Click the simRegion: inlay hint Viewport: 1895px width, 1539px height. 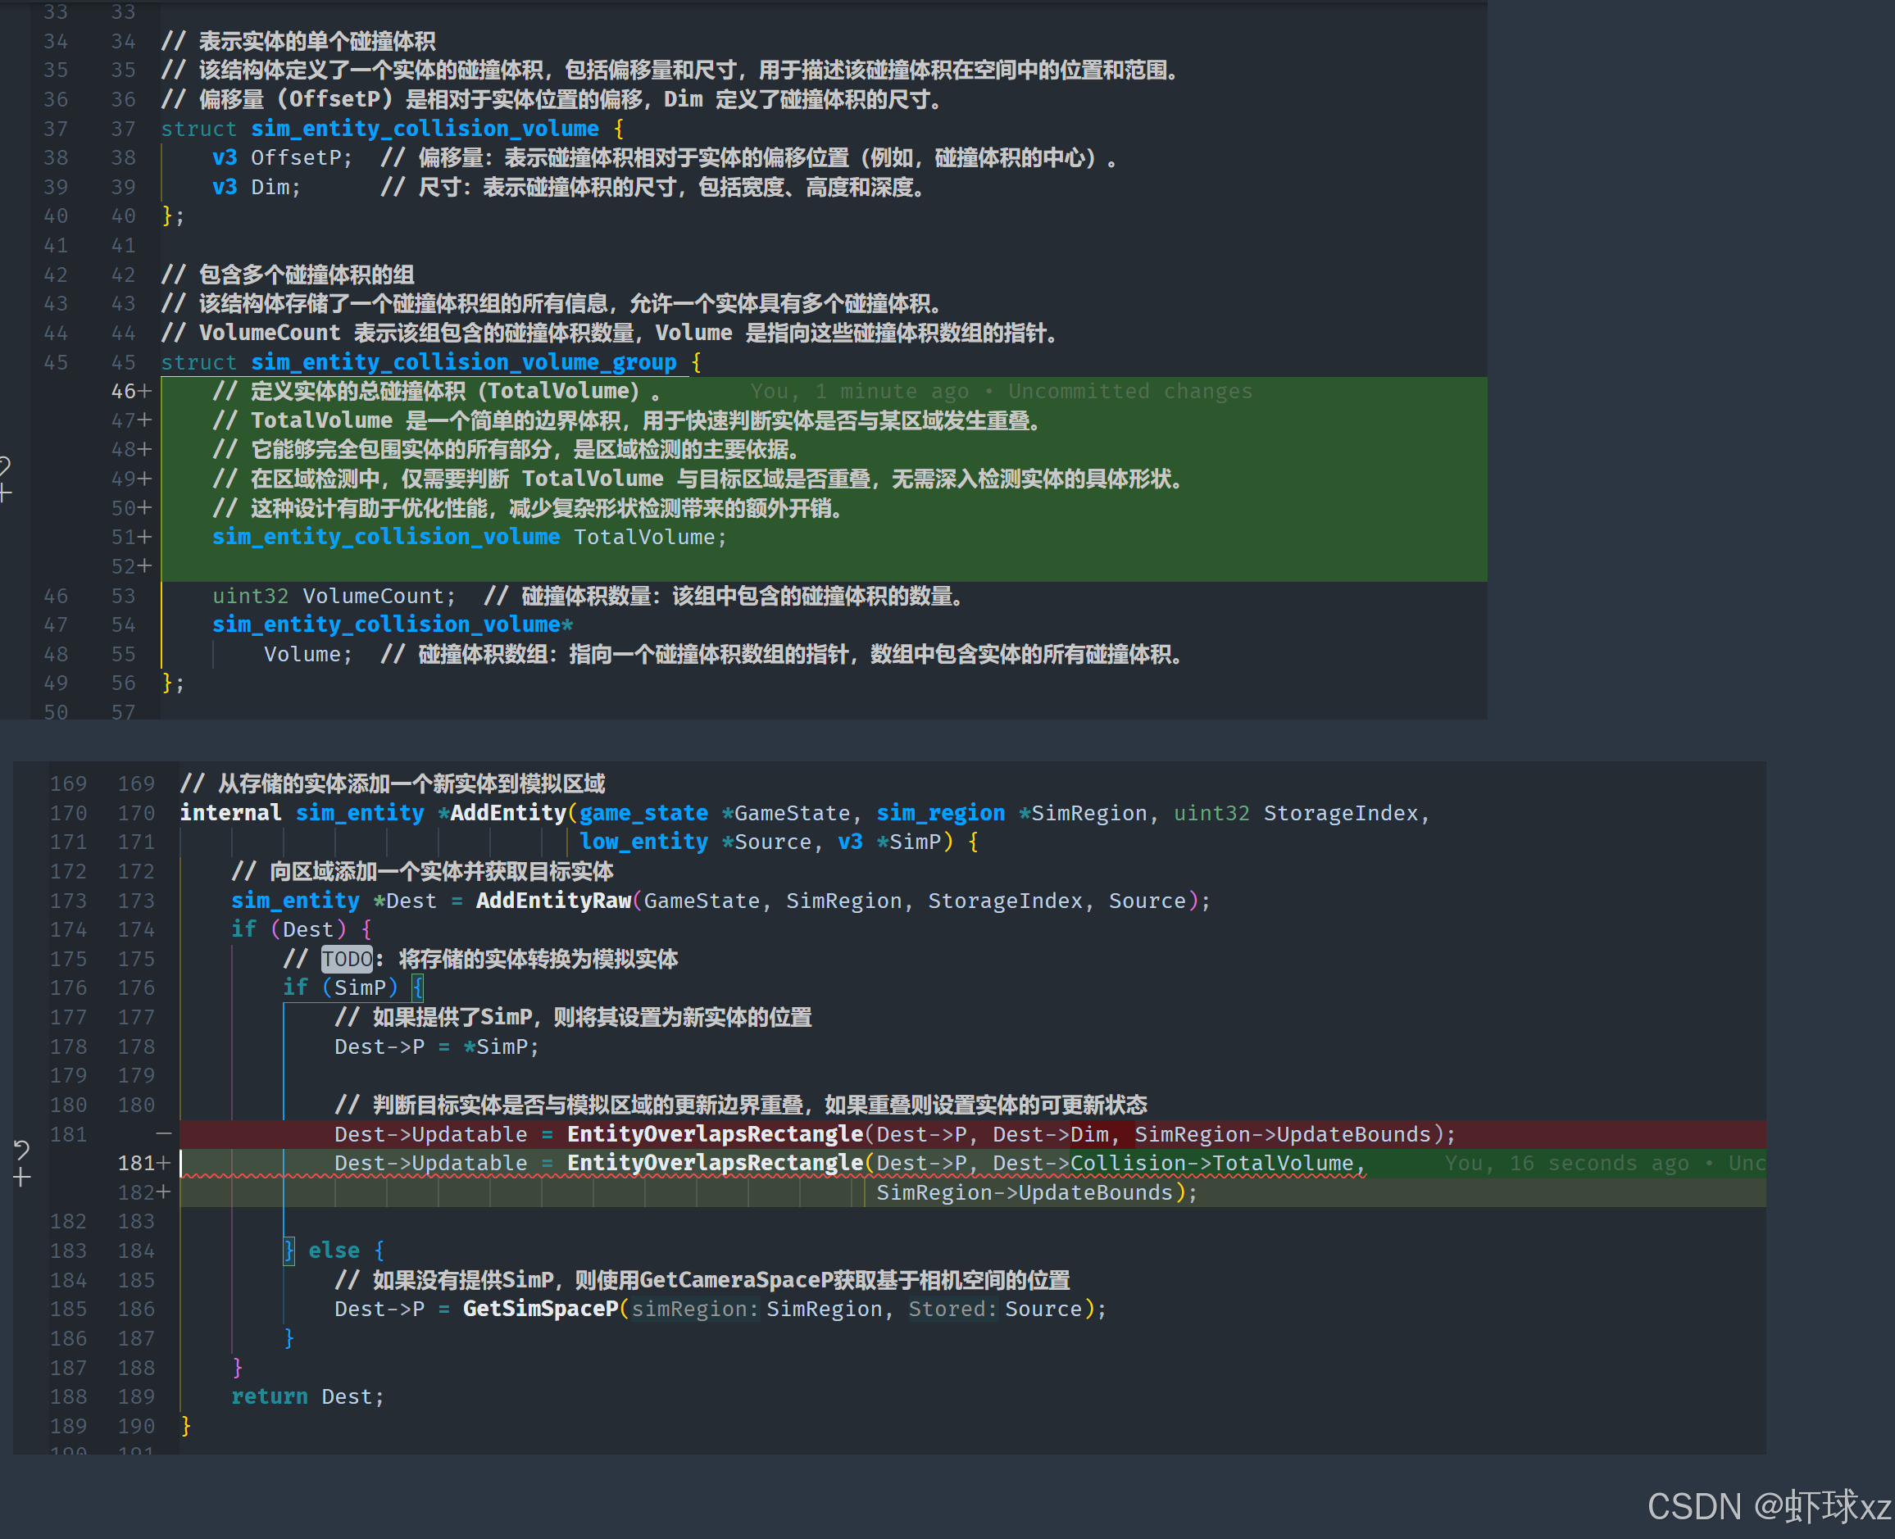[695, 1310]
